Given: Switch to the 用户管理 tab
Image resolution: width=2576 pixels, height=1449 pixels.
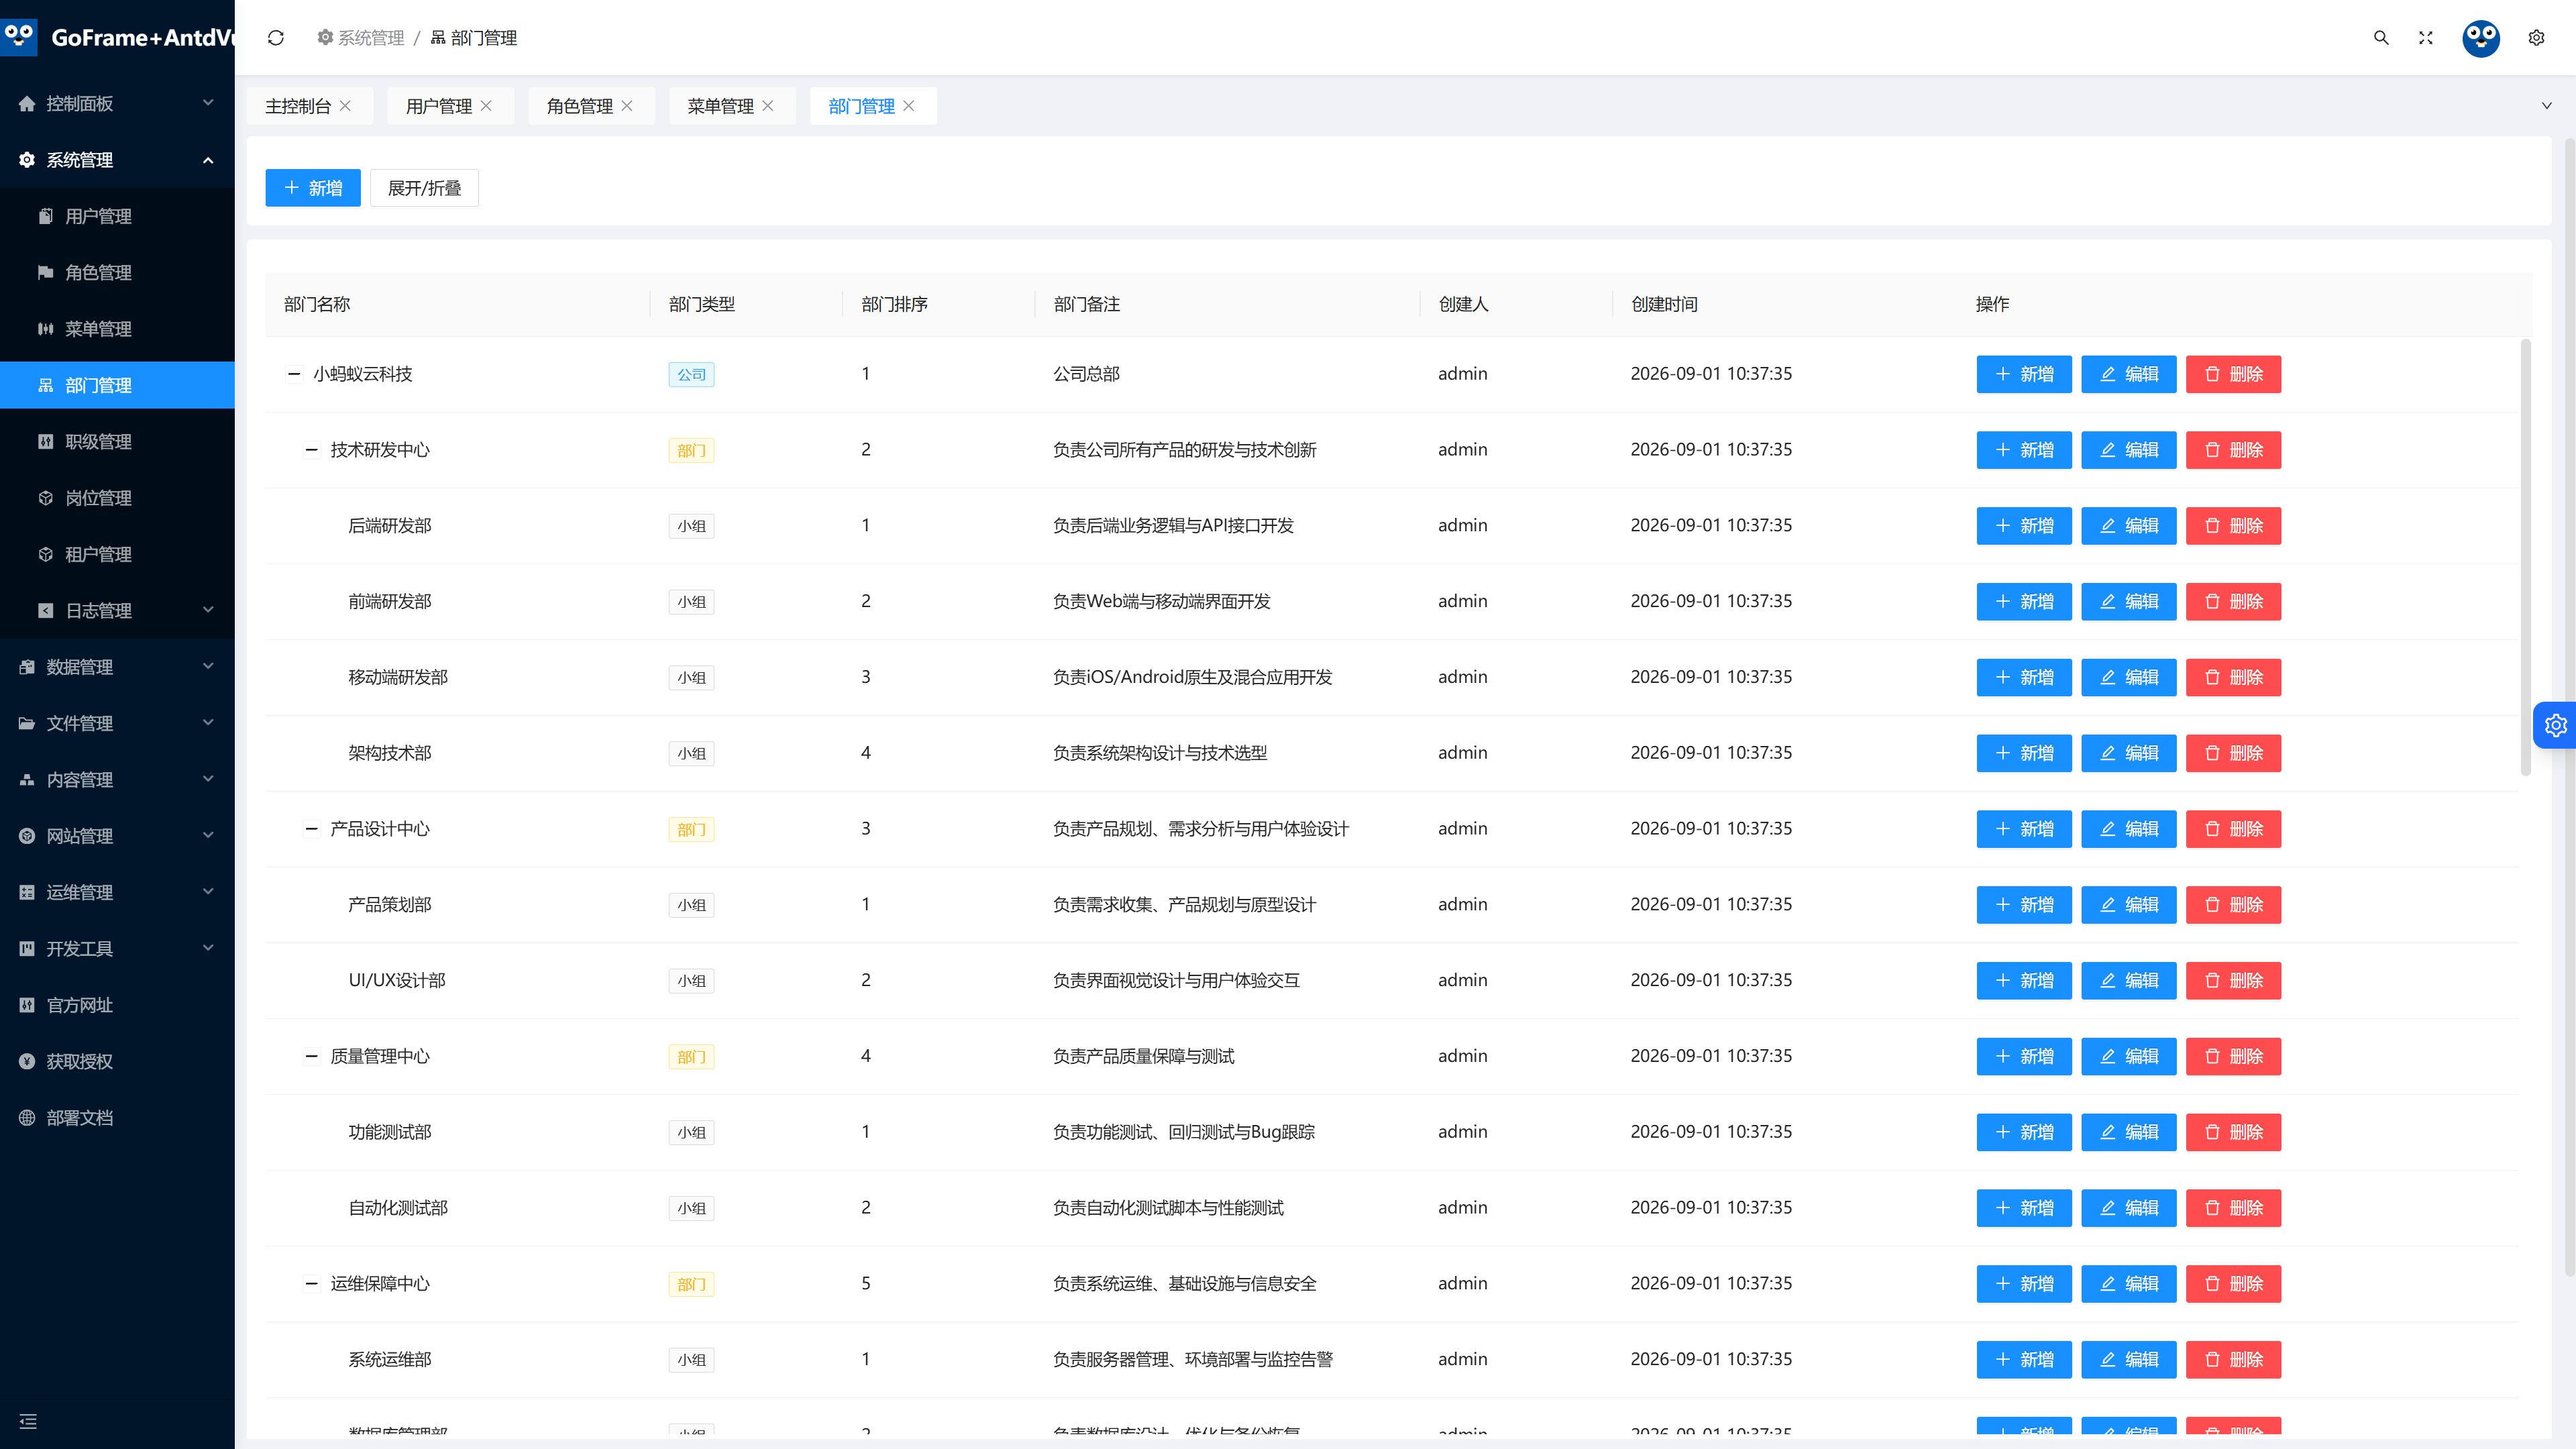Looking at the screenshot, I should coord(438,106).
